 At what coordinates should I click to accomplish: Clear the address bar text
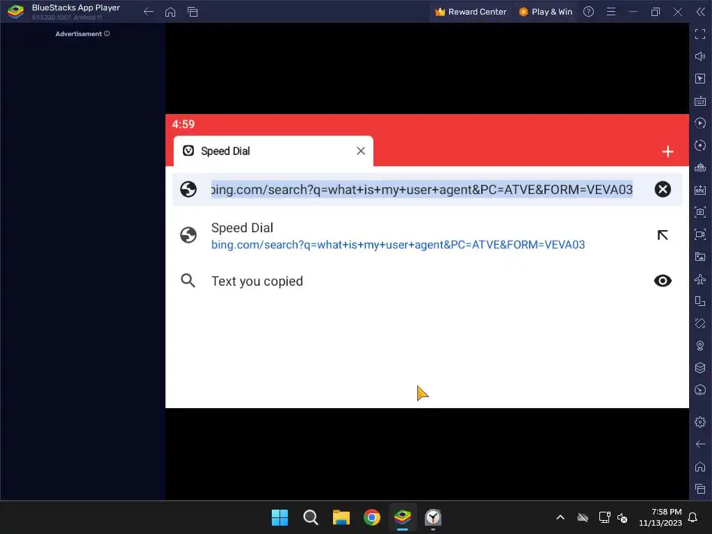(x=663, y=189)
